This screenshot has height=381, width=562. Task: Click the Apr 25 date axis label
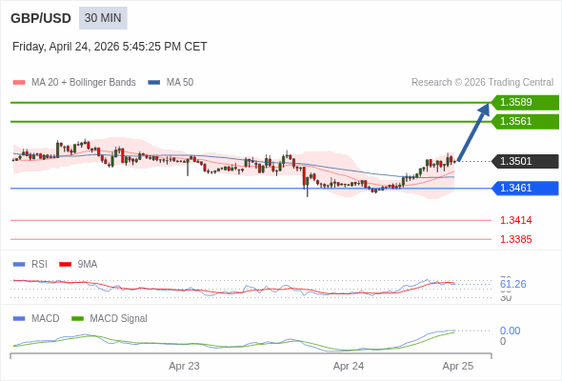(x=458, y=366)
